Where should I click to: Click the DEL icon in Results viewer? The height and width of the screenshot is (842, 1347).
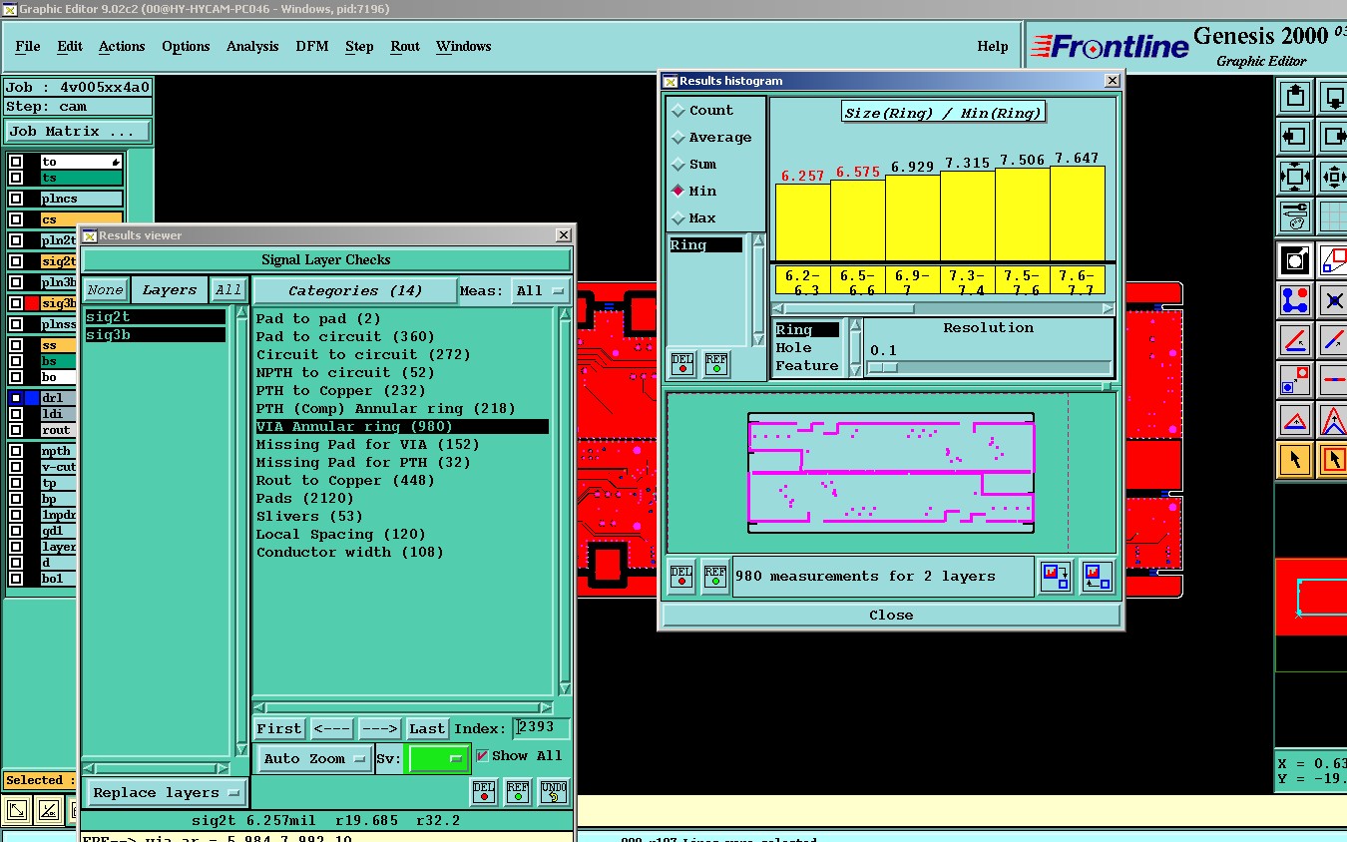(484, 791)
